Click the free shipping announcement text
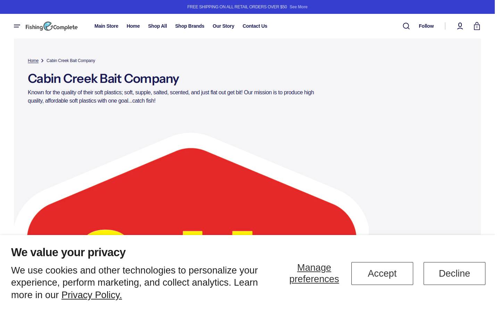 [x=237, y=7]
